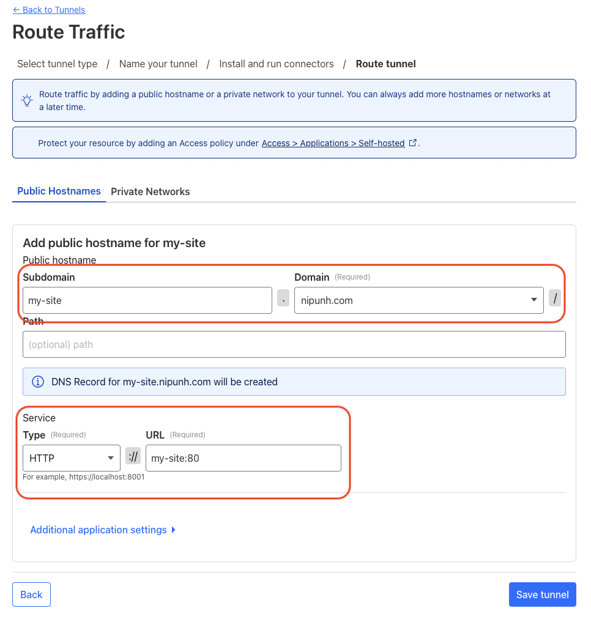Click the :// separator beside Type

click(x=133, y=457)
